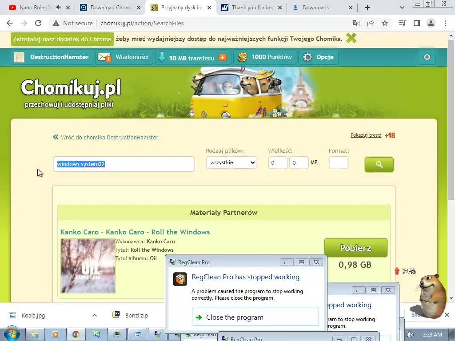Screen dimensions: 455x341
Task: Click Zainstaluj nasz dodatek do Chrome button
Action: 62,39
